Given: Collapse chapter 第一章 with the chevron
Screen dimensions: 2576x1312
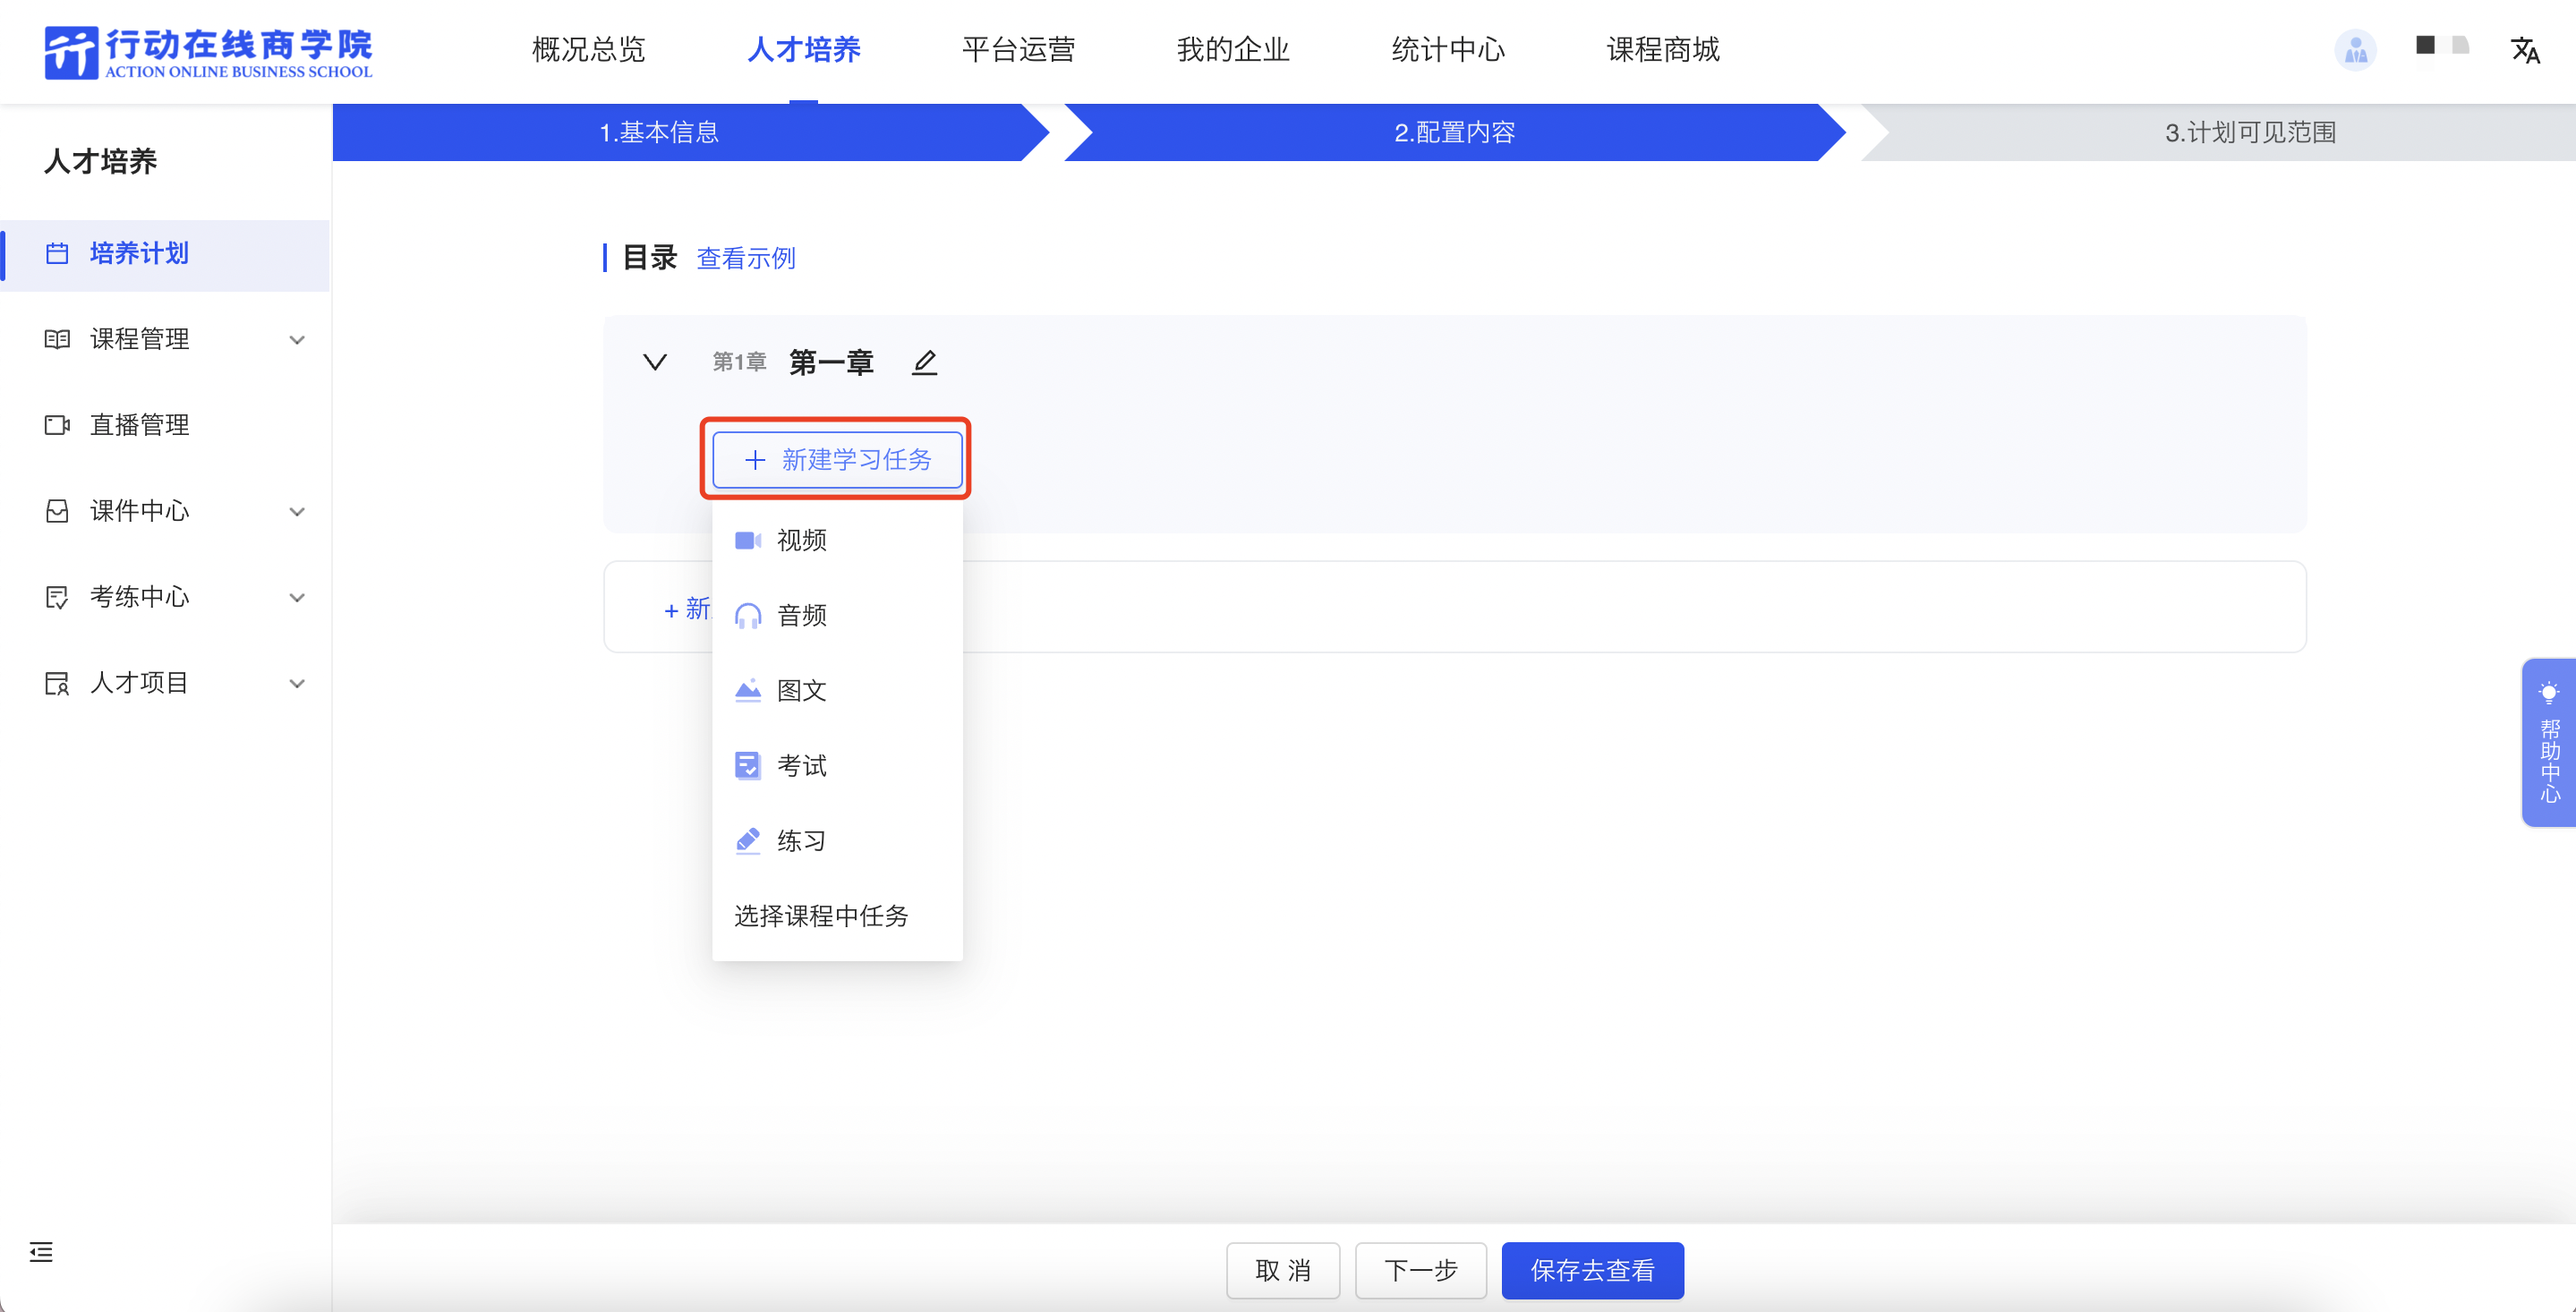Looking at the screenshot, I should click(655, 362).
